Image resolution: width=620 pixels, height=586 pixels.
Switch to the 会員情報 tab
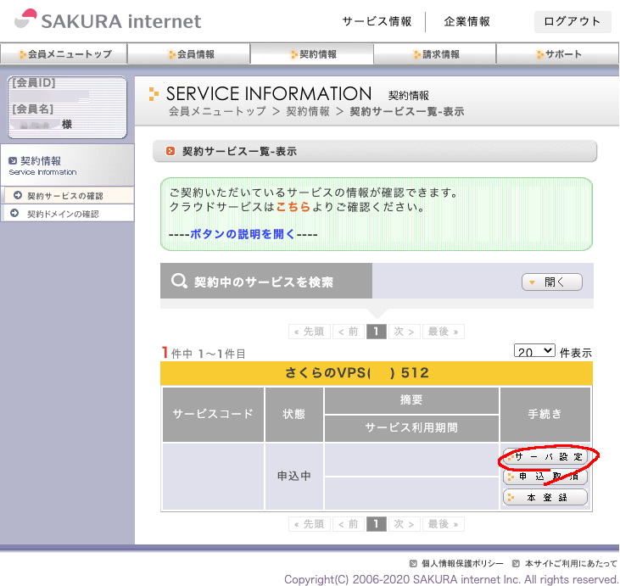click(x=189, y=54)
